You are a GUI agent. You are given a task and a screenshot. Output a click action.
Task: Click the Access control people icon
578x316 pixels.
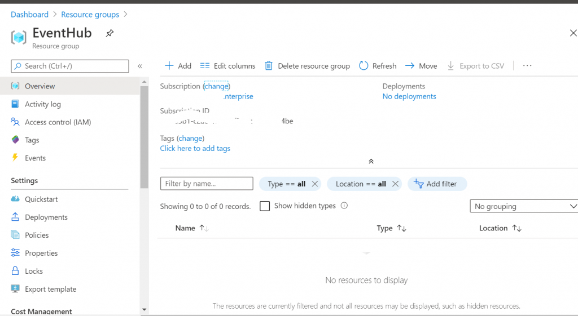[x=15, y=122]
